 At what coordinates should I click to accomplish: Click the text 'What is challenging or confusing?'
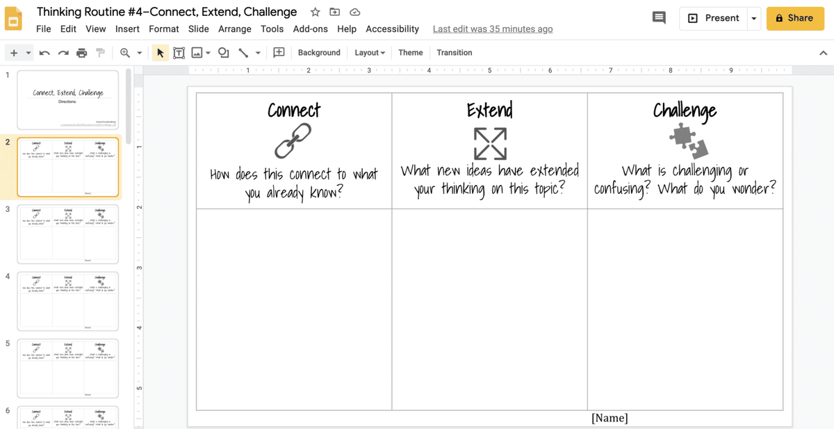(671, 180)
